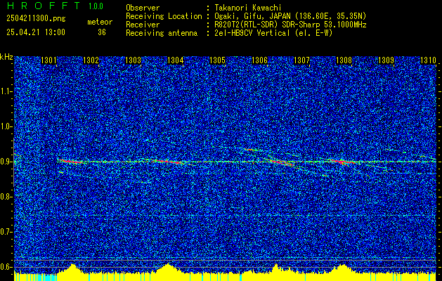Click the Receiving Location label
This screenshot has width=442, height=281.
164,16
